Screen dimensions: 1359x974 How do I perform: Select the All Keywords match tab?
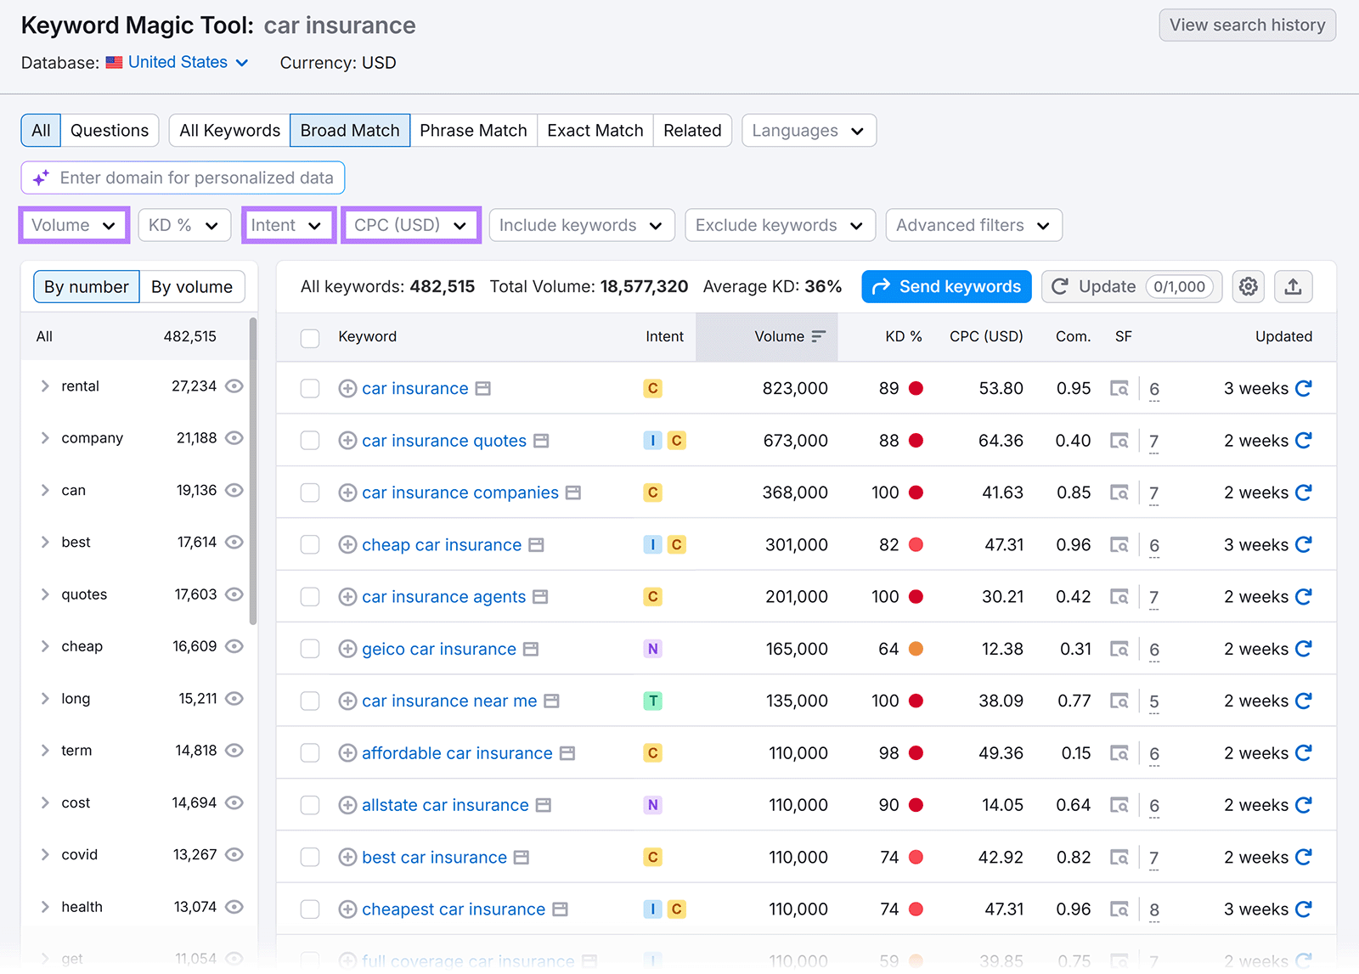point(230,131)
